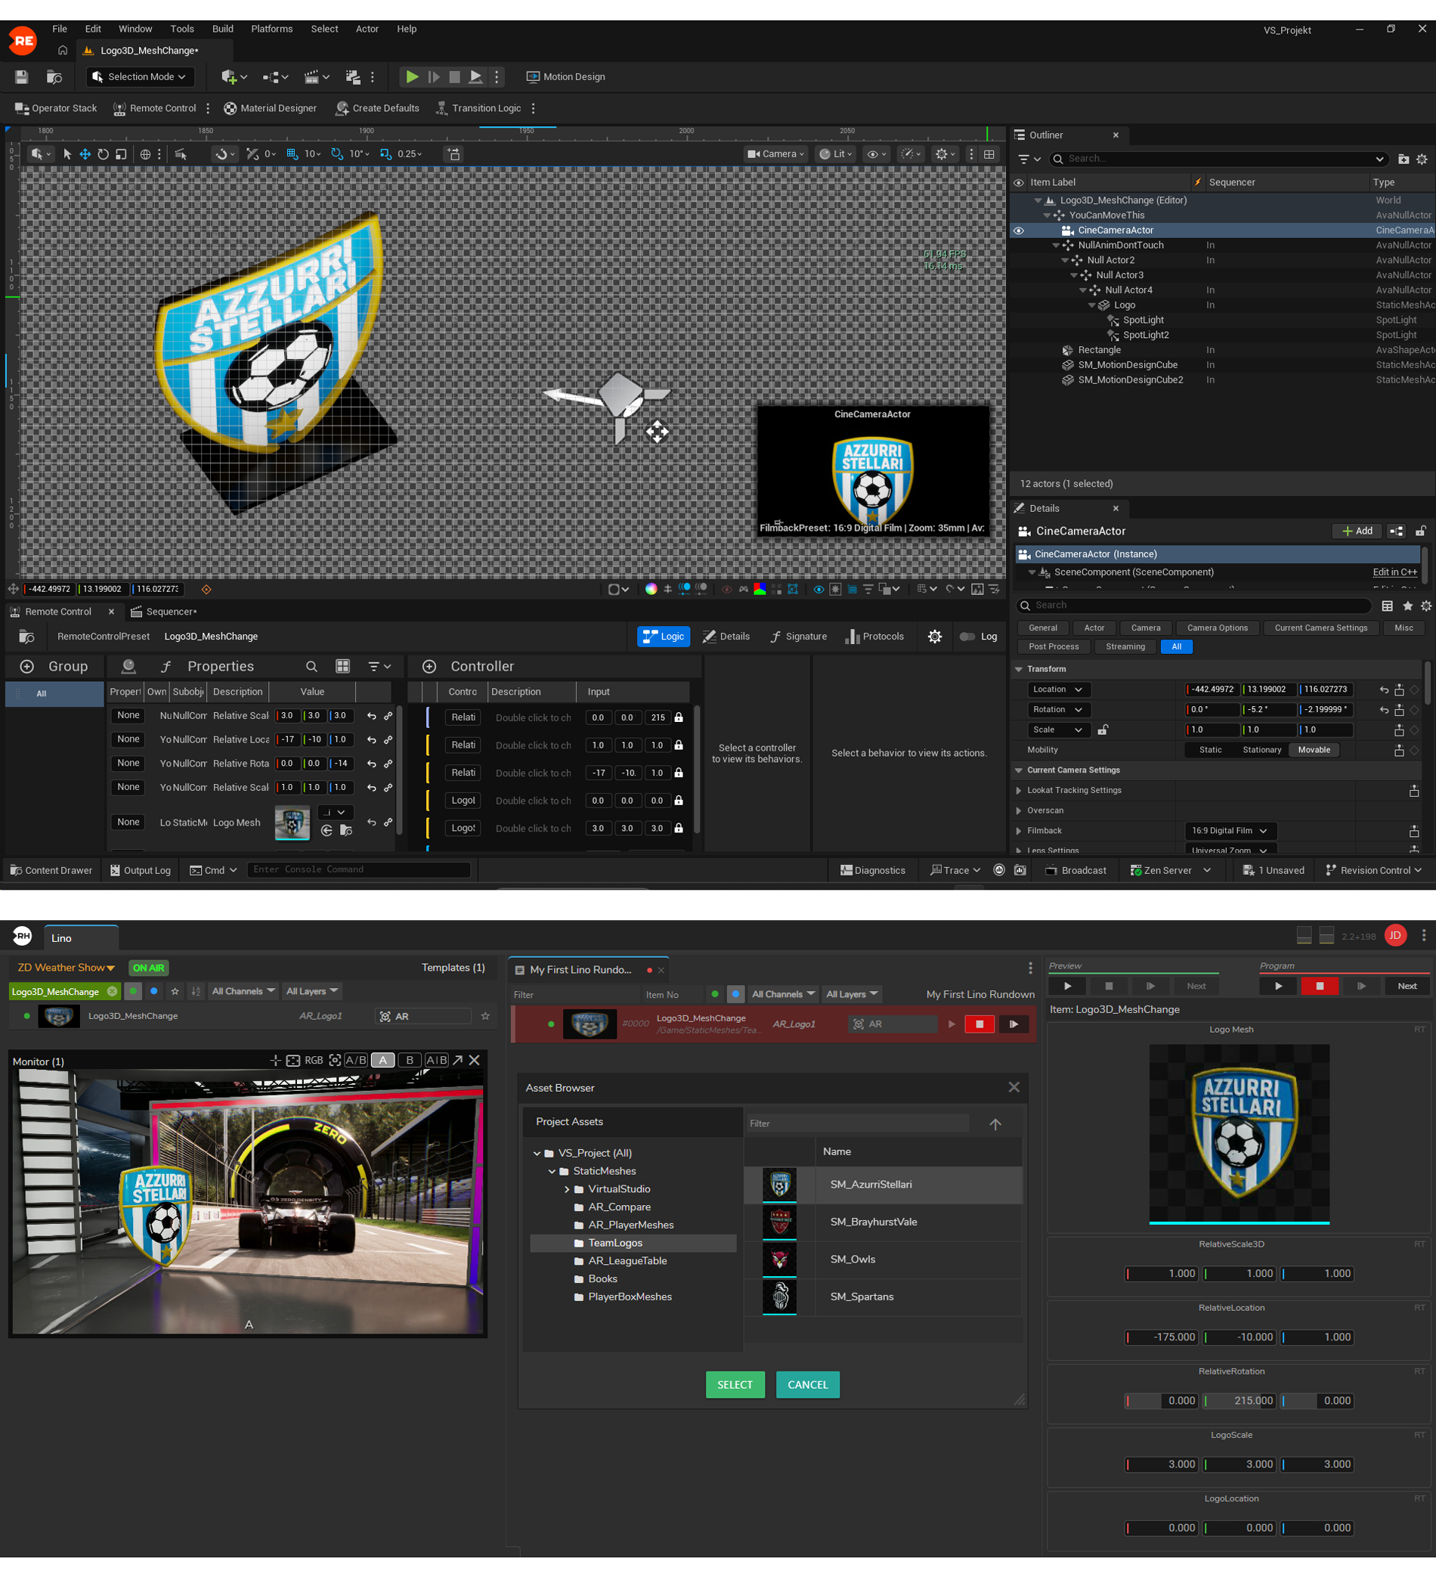Image resolution: width=1436 pixels, height=1574 pixels.
Task: Click the Lino Program play button
Action: [x=1278, y=986]
